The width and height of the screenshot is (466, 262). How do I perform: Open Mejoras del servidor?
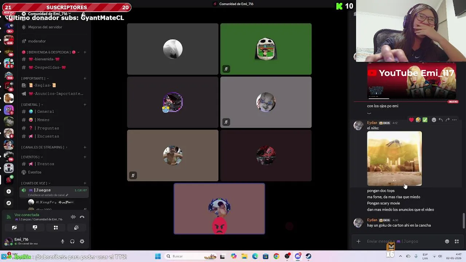(45, 27)
